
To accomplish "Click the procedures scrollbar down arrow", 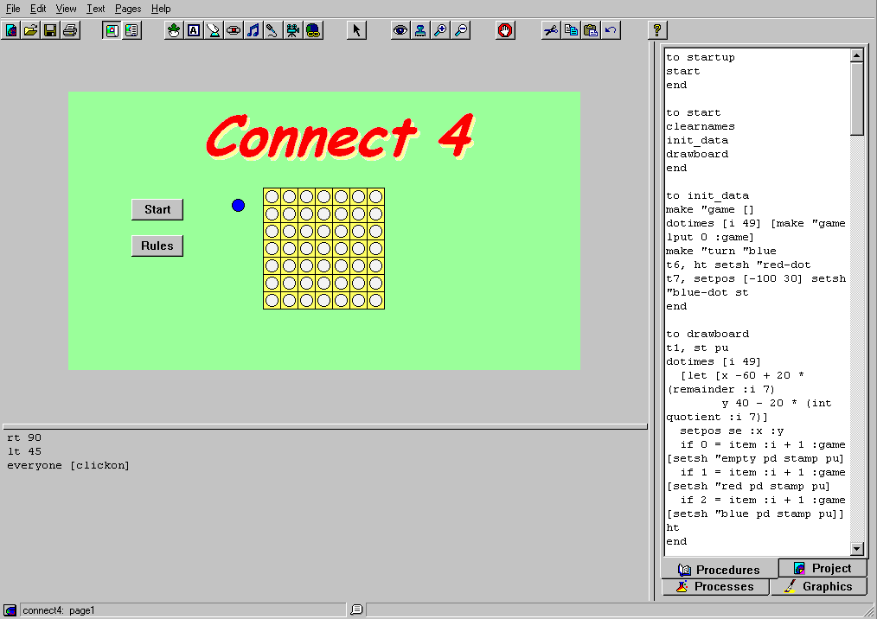I will 857,548.
